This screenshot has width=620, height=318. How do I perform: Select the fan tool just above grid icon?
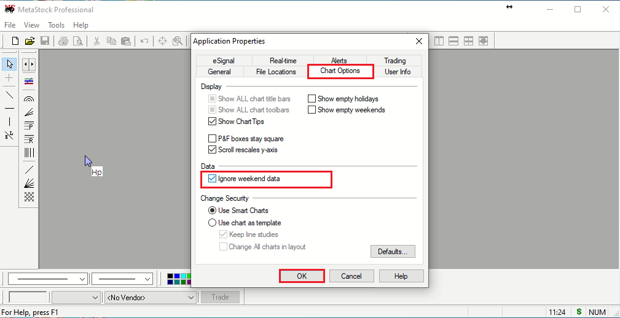[29, 184]
